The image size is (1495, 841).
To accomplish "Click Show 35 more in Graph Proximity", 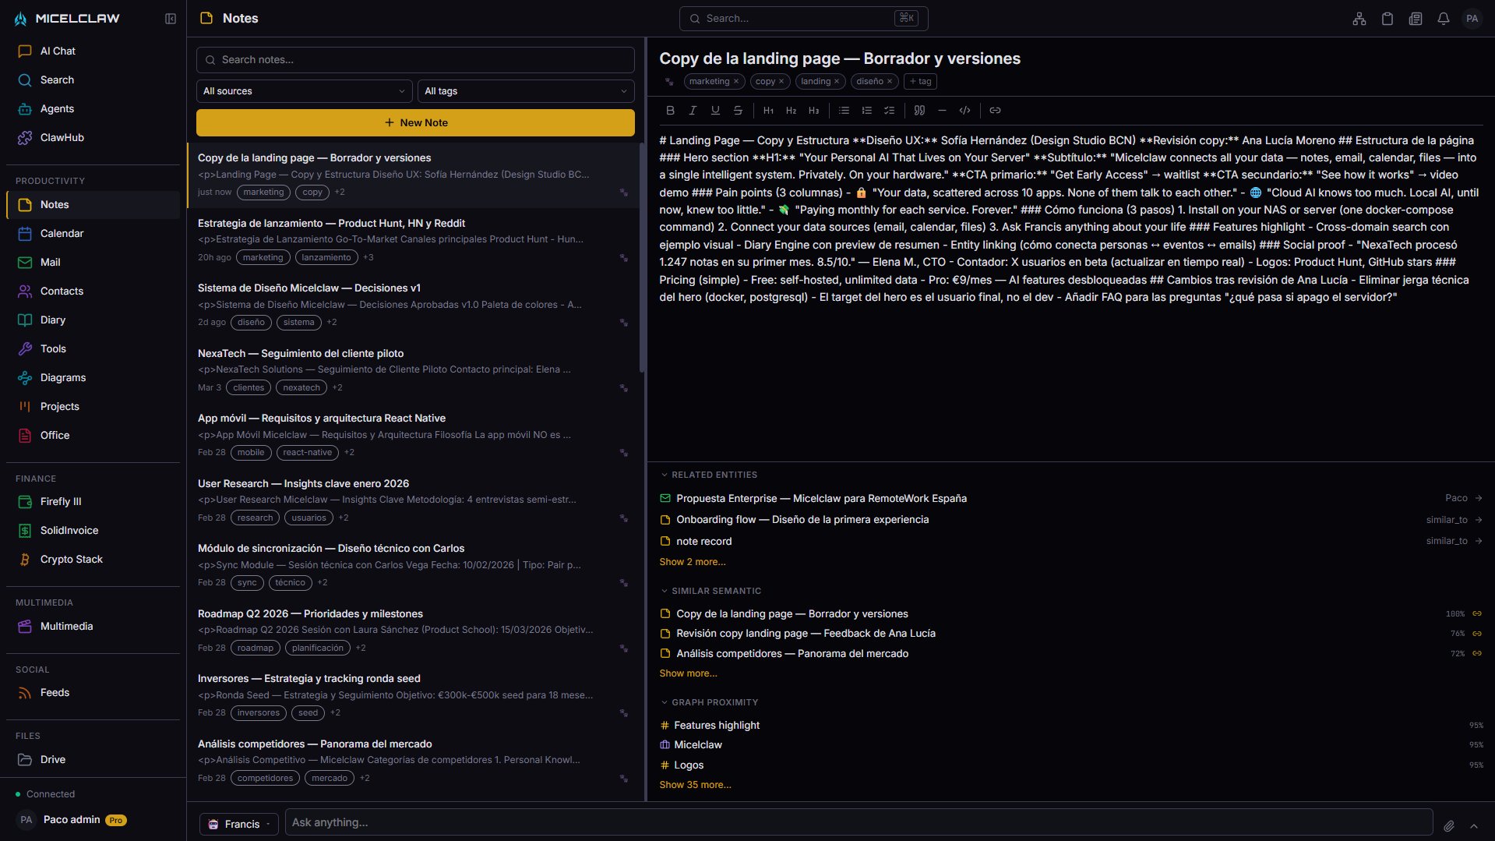I will pyautogui.click(x=695, y=784).
